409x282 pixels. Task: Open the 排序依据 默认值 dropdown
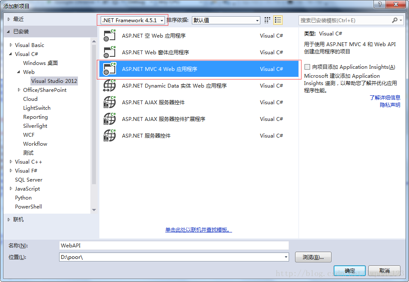coord(226,20)
